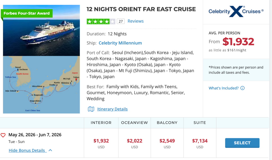The height and width of the screenshot is (160, 272).
Task: Collapse bonus details with the chevron arrow
Action: 50,150
